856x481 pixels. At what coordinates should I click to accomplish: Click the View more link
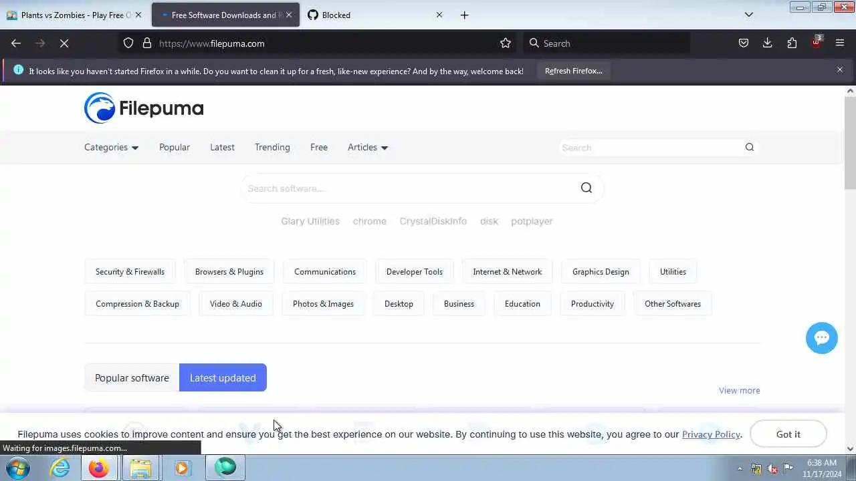click(x=740, y=390)
